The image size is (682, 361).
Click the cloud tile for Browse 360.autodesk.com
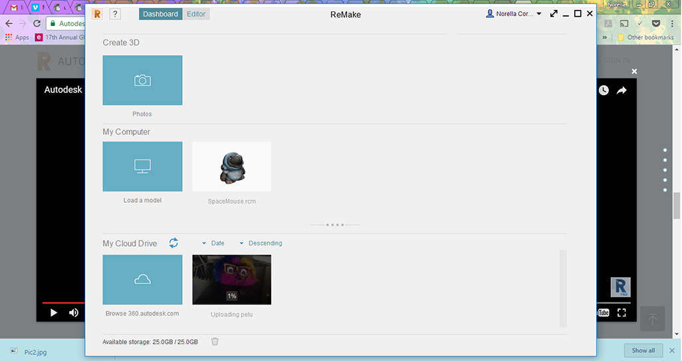[x=142, y=280]
